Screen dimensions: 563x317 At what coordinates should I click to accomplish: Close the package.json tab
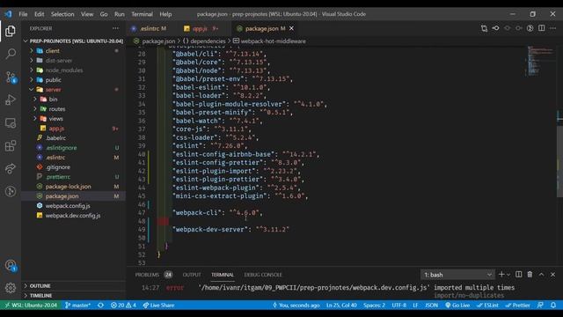(x=291, y=28)
